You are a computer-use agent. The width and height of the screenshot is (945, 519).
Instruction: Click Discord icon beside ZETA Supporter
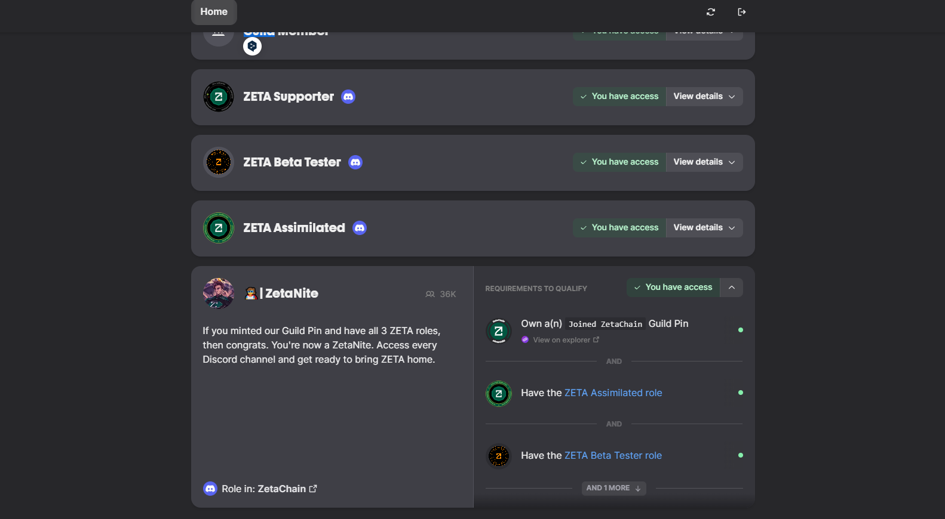[x=348, y=97]
